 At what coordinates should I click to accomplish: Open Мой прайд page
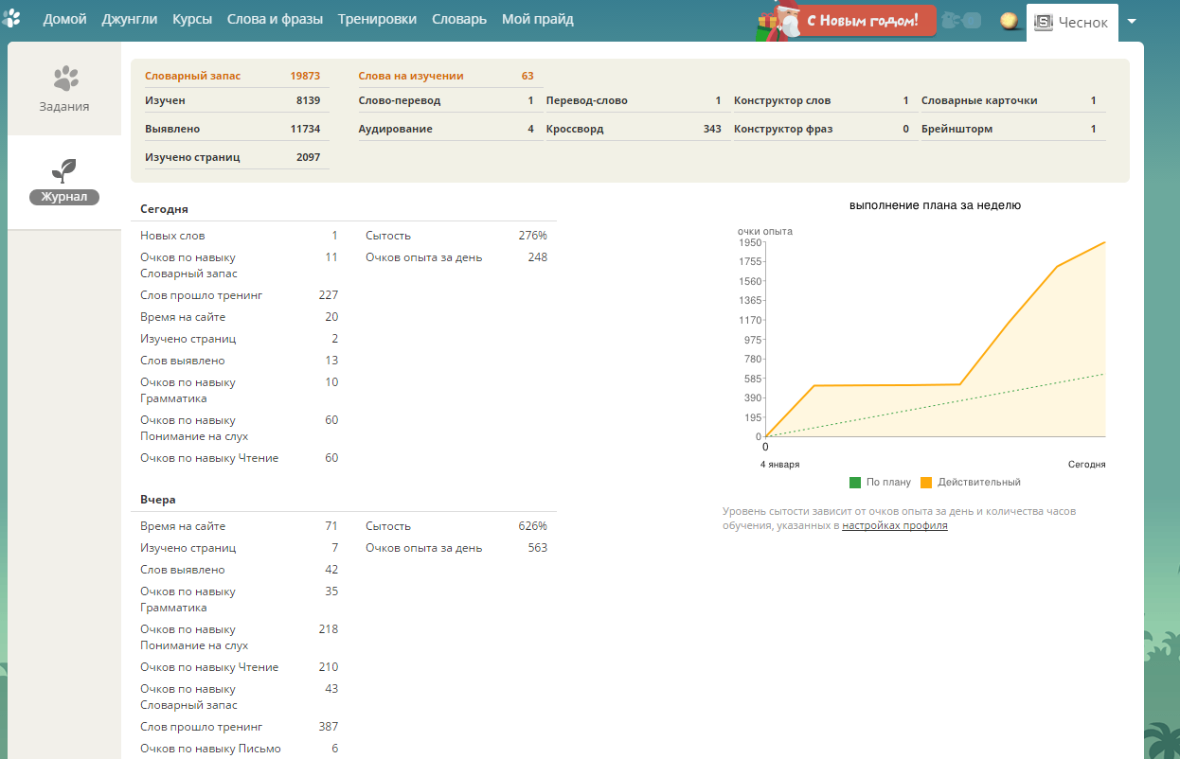coord(537,19)
